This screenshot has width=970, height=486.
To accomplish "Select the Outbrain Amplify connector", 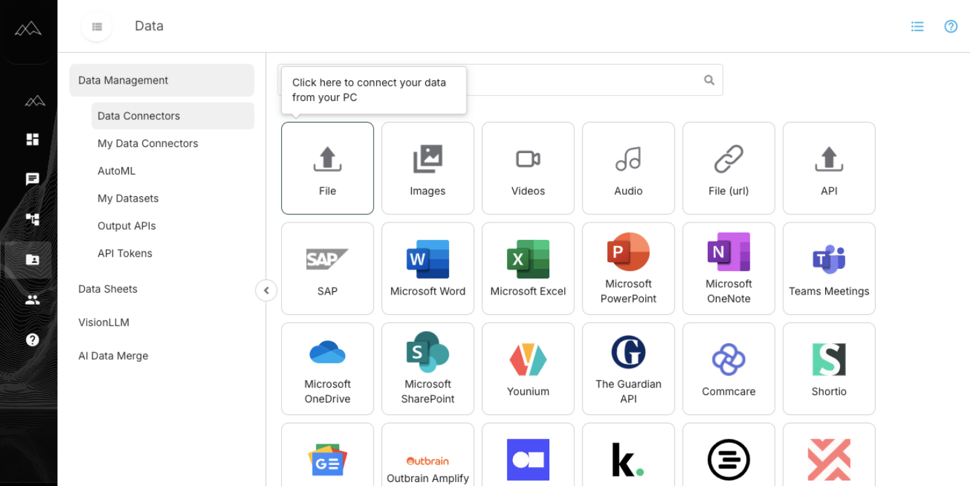I will (x=428, y=455).
